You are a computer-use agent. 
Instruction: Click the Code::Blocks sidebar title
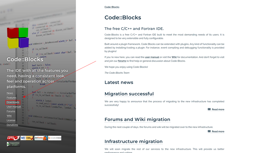25,59
